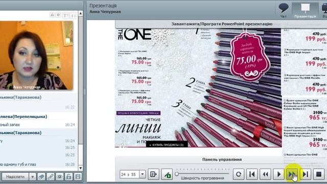Viewport: 327px width, 184px height.
Task: Click the eraser icon in chat toolbar
Action: click(41, 177)
